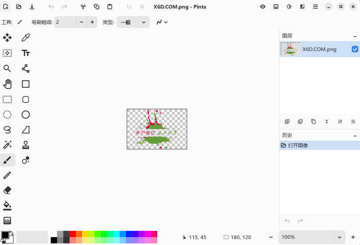Activate the Text tool
Viewport: 360px width, 245px height.
(x=26, y=53)
